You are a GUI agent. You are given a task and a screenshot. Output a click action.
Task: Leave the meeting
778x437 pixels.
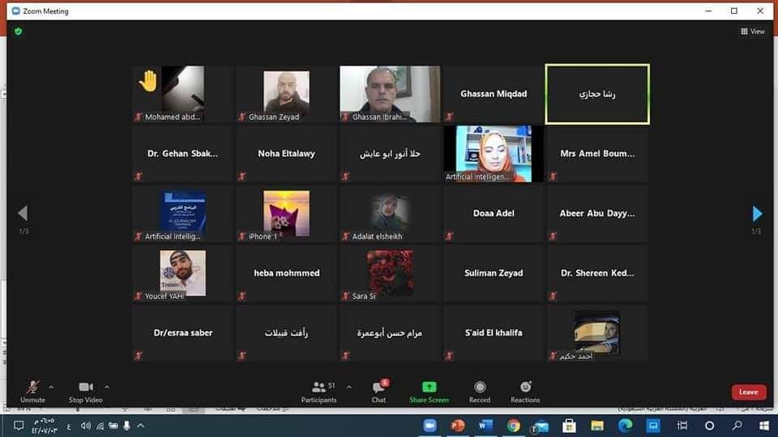pyautogui.click(x=748, y=392)
